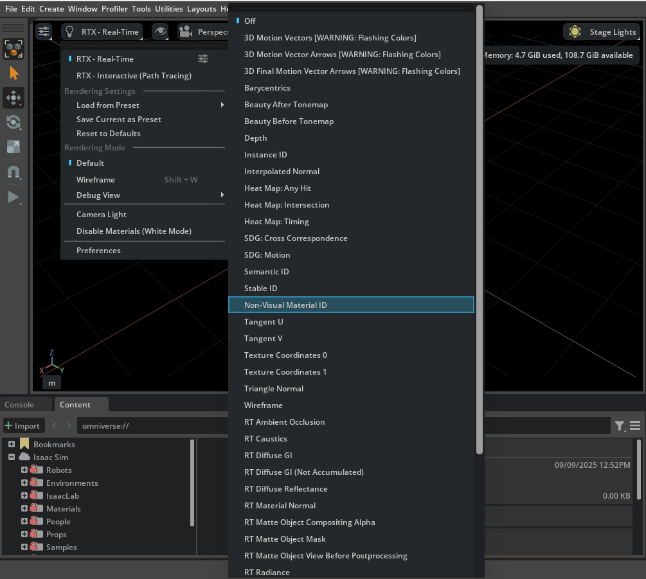Click the Stage Lights icon in the viewport
This screenshot has width=646, height=579.
(x=575, y=31)
